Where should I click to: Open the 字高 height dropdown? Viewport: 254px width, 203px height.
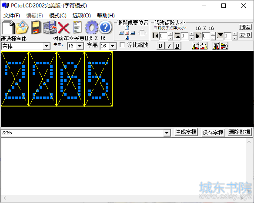tap(113, 46)
